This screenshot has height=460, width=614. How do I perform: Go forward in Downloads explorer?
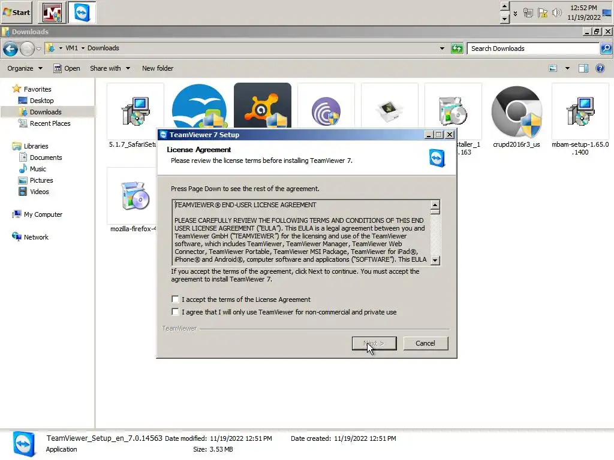pos(27,49)
